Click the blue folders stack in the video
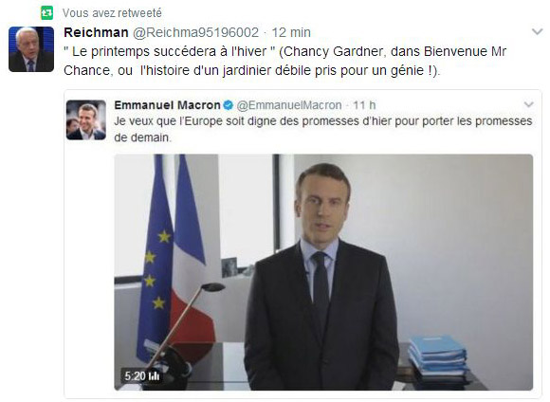 (x=437, y=356)
